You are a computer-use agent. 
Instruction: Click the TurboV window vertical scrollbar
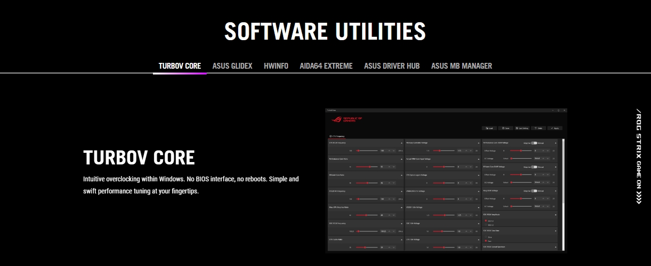pos(563,194)
